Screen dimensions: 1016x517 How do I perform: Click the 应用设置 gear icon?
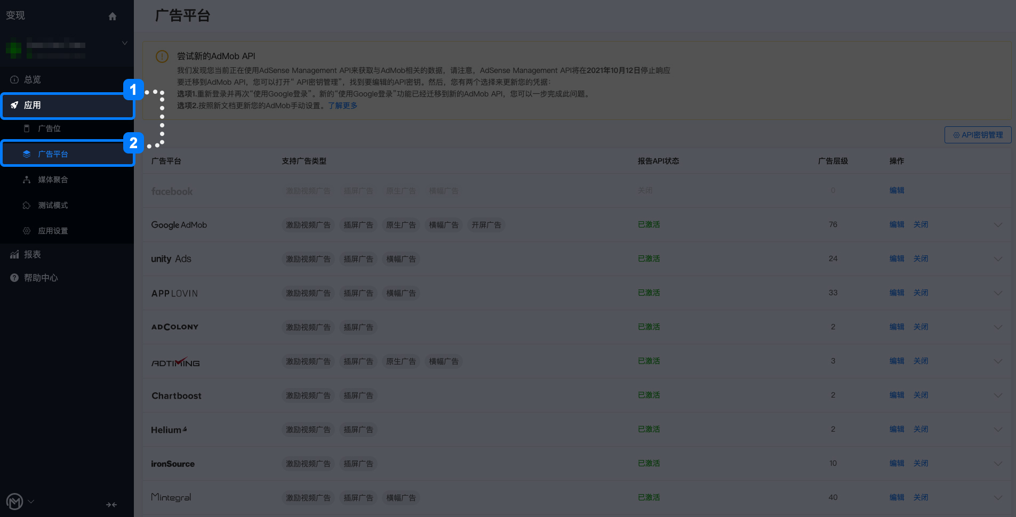(27, 231)
